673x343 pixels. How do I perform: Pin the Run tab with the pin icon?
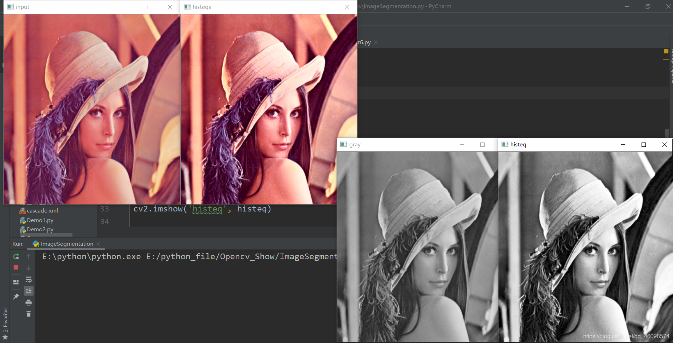16,297
